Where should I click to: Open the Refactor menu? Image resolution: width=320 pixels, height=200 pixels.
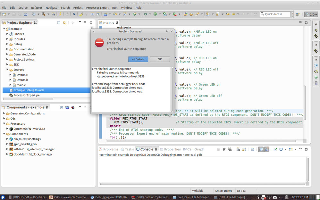[x=37, y=8]
